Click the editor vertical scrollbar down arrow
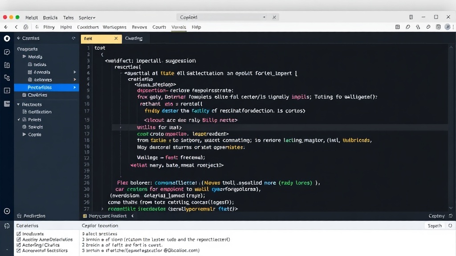This screenshot has height=256, width=456. coord(451,208)
